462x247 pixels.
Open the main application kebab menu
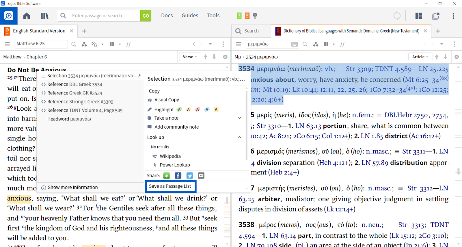(453, 16)
